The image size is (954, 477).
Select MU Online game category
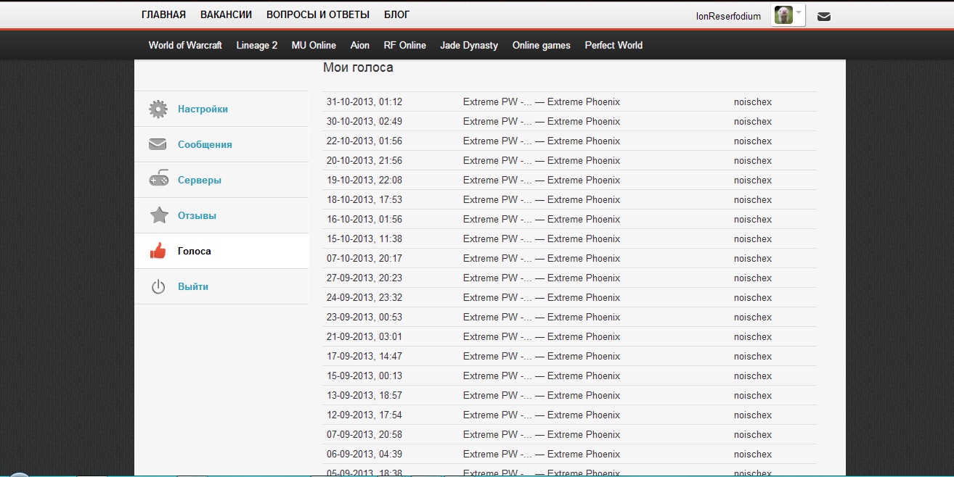(x=314, y=45)
